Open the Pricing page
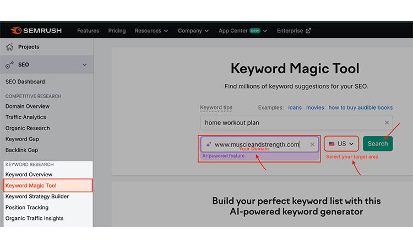This screenshot has height=248, width=413. (x=117, y=30)
